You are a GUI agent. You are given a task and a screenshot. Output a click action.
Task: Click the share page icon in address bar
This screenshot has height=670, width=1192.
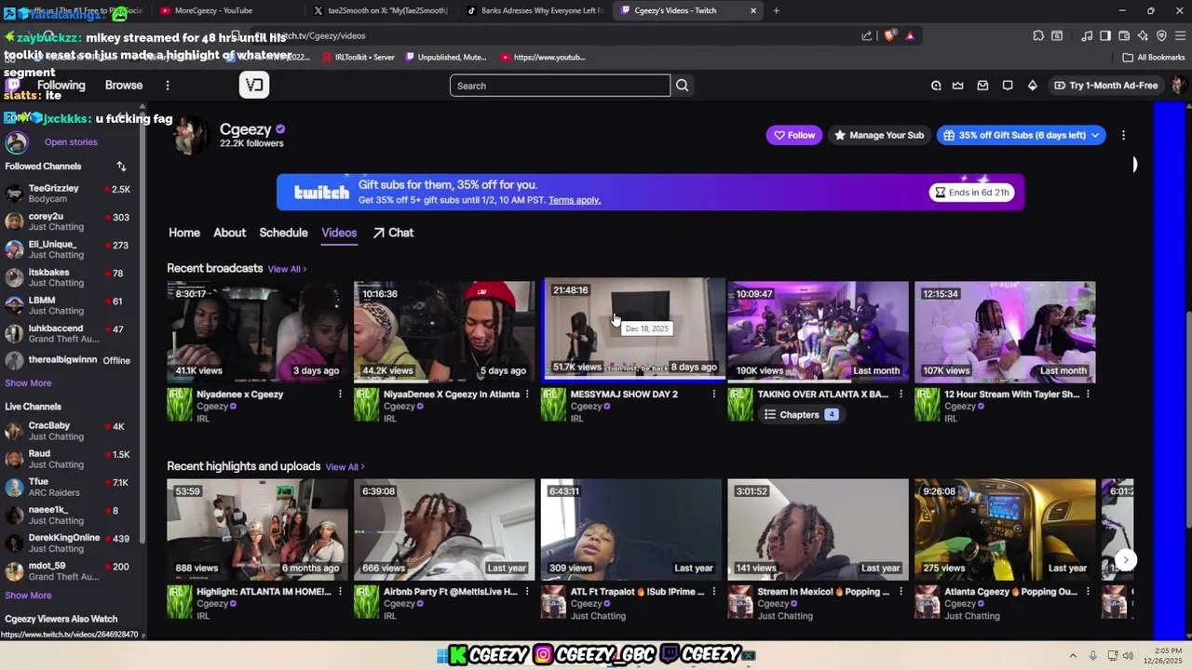[867, 35]
